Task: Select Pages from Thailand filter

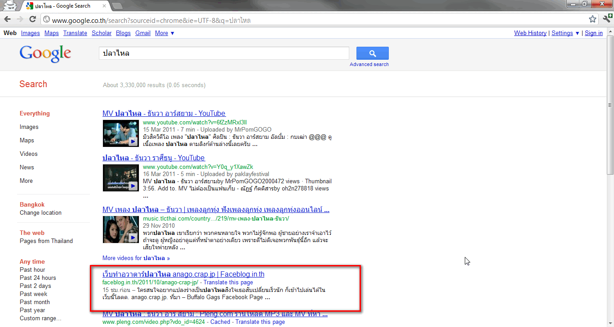Action: [46, 241]
